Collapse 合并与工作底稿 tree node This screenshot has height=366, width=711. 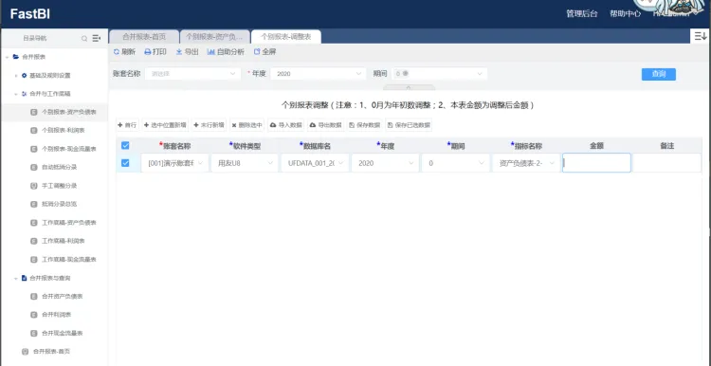[16, 94]
